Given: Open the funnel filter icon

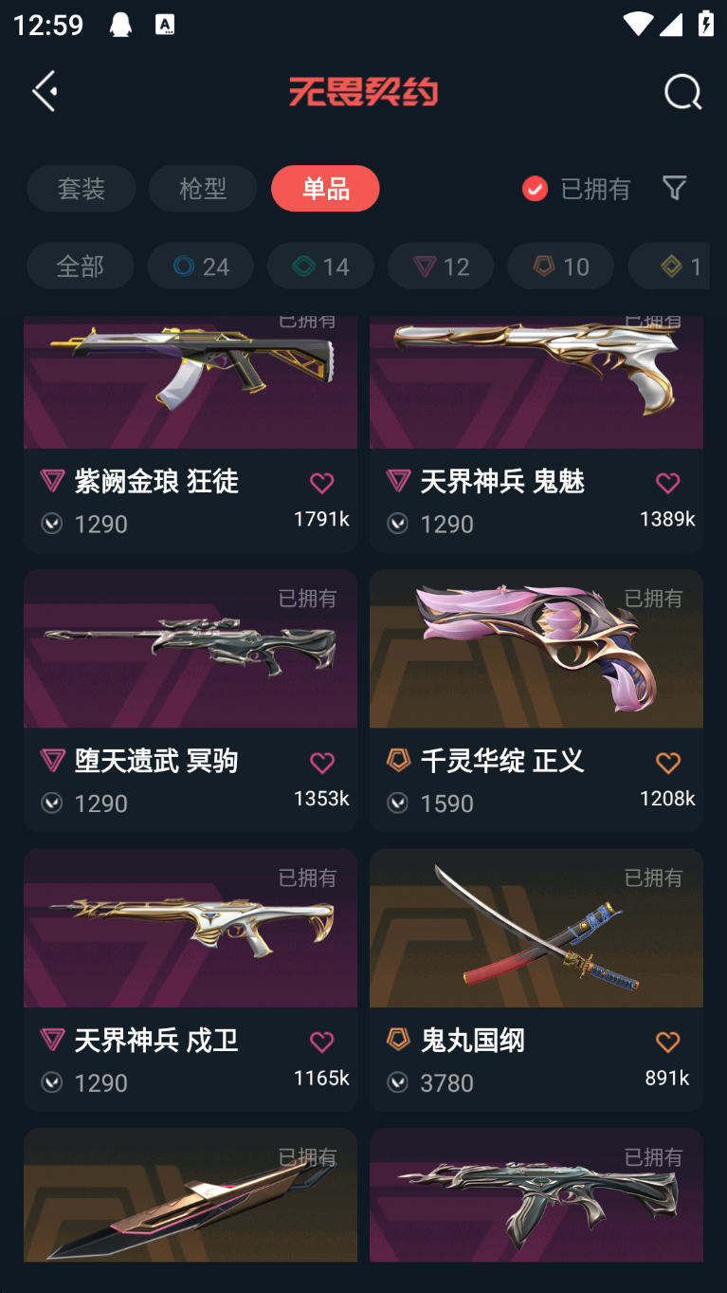Looking at the screenshot, I should 674,188.
